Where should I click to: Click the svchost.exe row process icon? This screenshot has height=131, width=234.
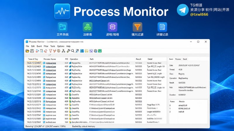[44, 122]
